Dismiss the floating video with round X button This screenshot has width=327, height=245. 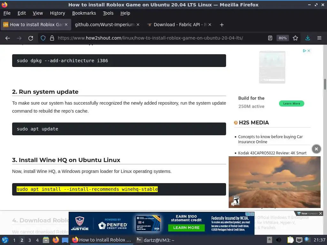(316, 149)
